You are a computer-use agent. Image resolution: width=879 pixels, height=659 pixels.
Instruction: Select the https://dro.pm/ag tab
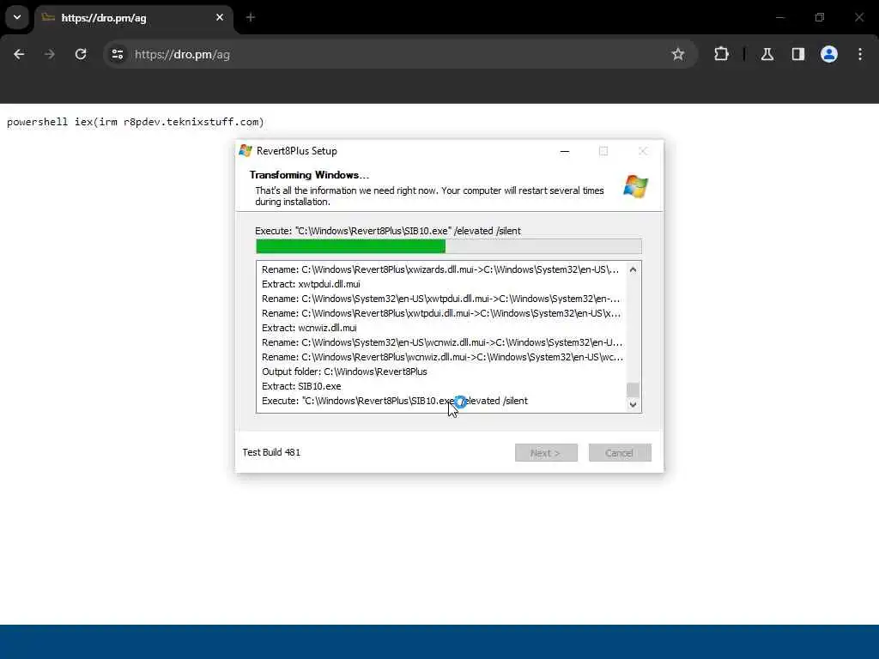point(135,18)
